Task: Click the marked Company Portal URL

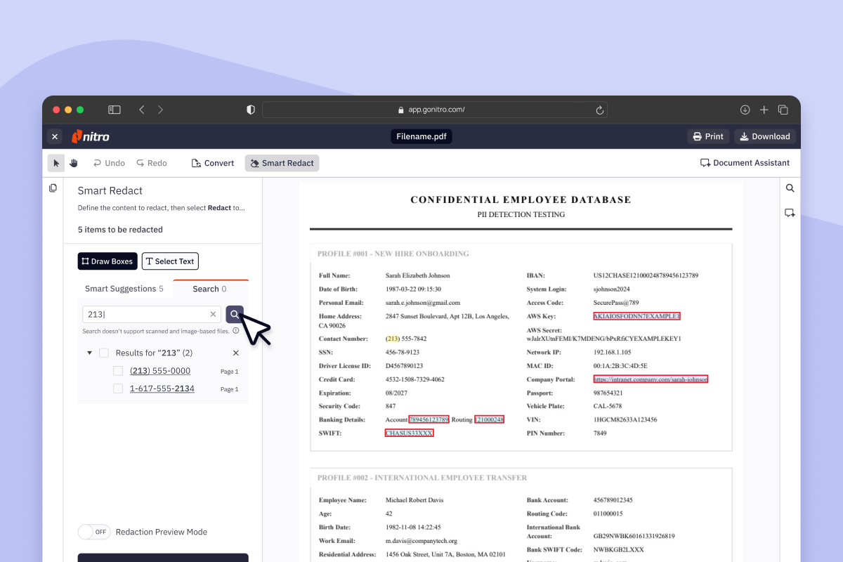Action: coord(651,379)
